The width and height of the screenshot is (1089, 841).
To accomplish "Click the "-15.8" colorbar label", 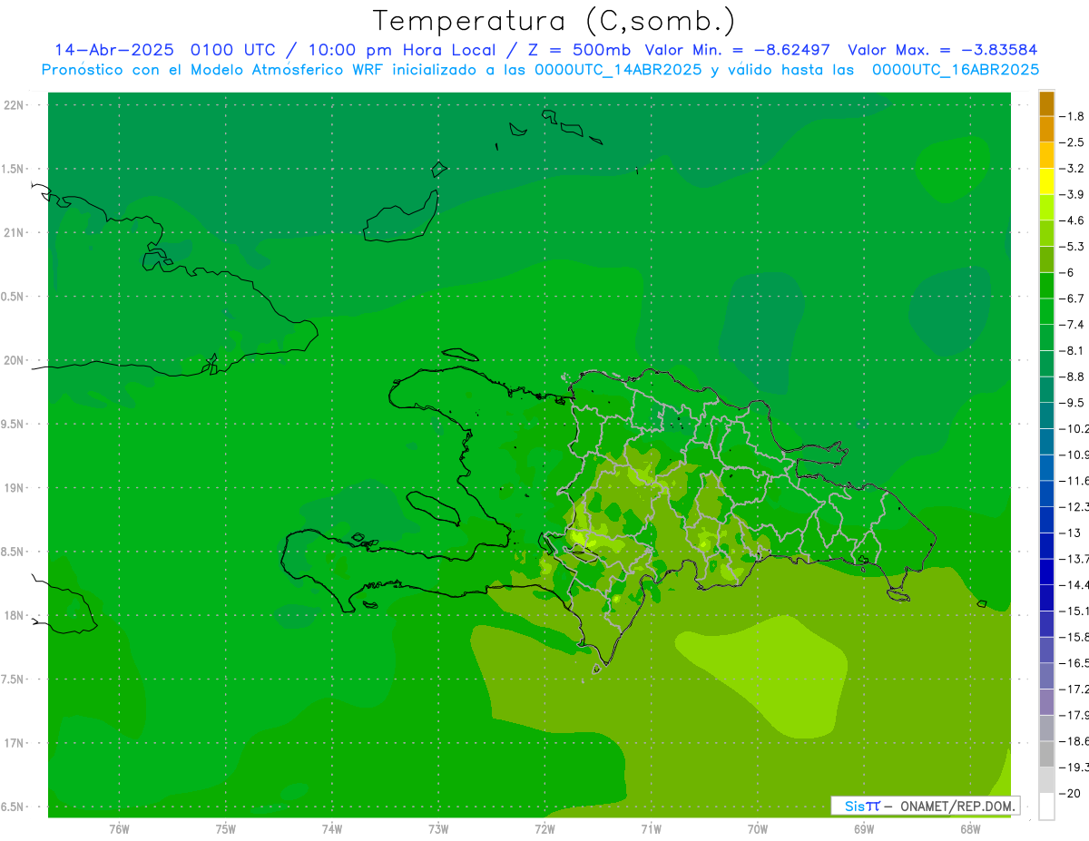I will click(1075, 637).
